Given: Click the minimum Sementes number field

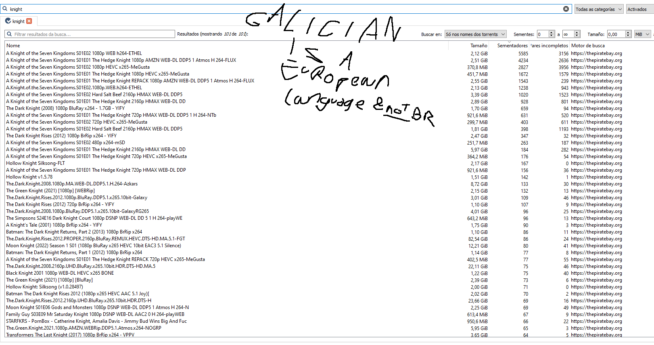Looking at the screenshot, I should [x=543, y=34].
